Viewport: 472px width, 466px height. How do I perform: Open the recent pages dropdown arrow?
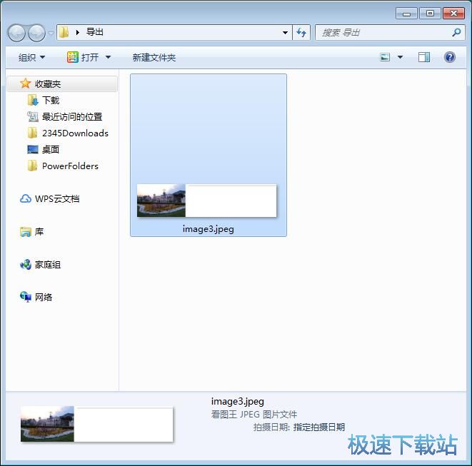(51, 33)
